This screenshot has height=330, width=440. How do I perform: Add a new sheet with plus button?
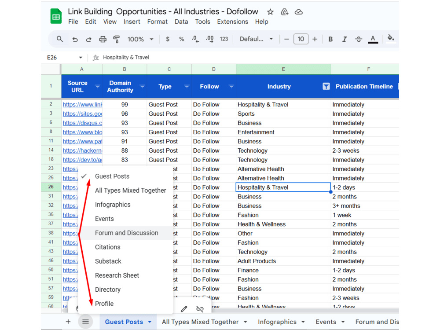[68, 322]
